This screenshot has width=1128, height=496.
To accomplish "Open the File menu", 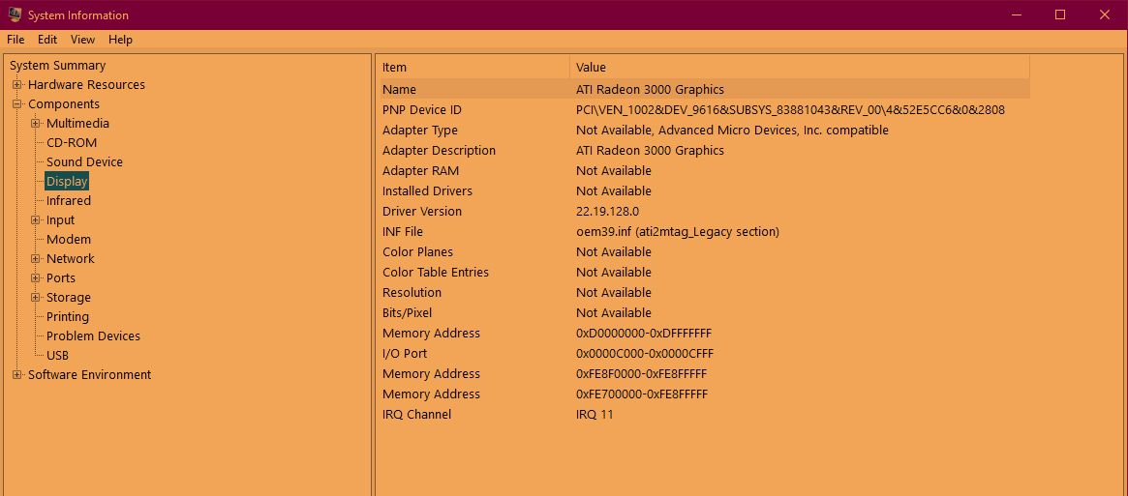I will 15,40.
